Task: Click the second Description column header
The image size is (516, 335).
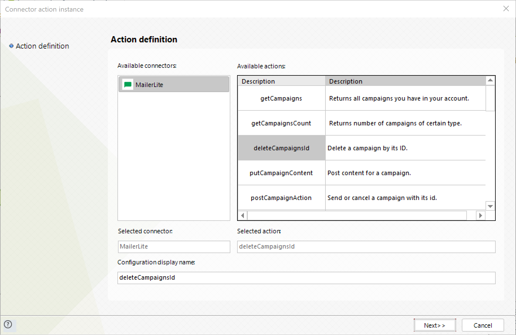Action: 405,81
